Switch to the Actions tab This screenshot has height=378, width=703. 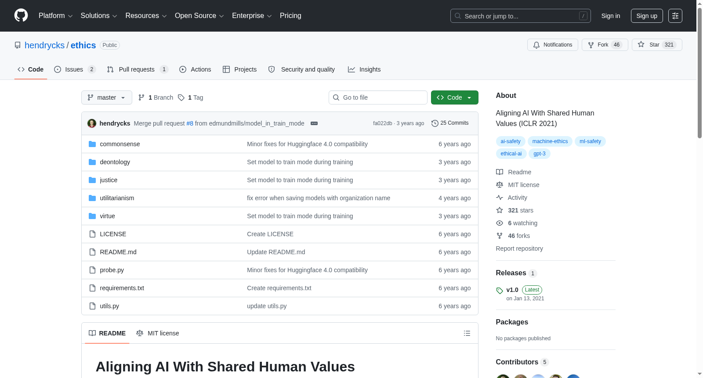(x=195, y=69)
